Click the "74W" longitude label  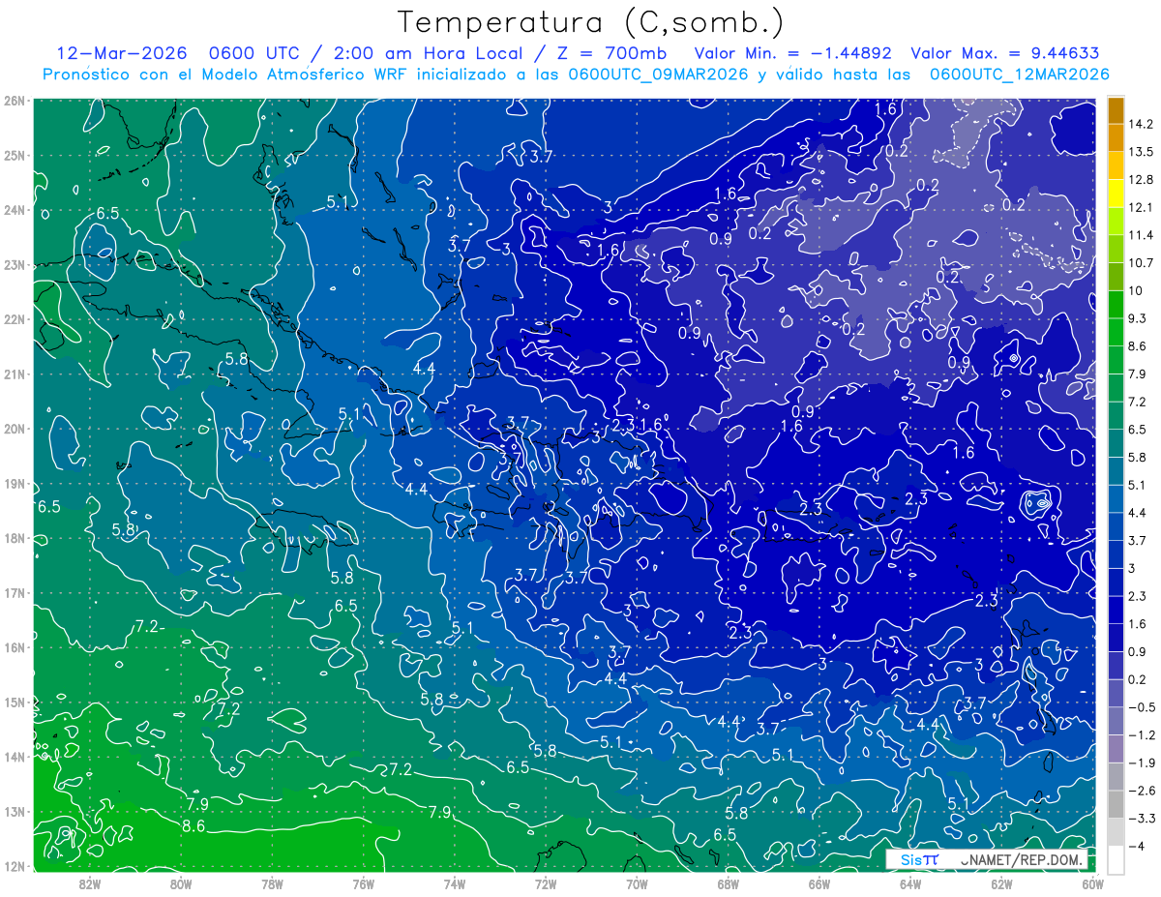454,884
